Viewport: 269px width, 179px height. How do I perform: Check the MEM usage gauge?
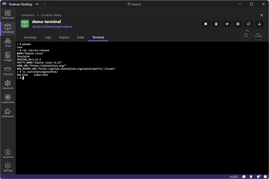click(x=258, y=35)
